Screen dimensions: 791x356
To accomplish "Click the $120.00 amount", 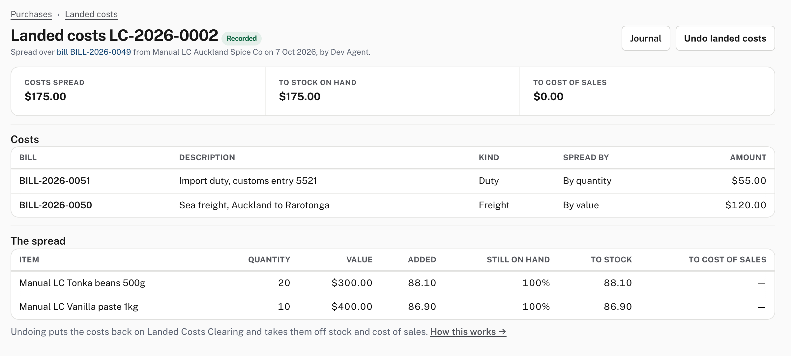I will (746, 205).
